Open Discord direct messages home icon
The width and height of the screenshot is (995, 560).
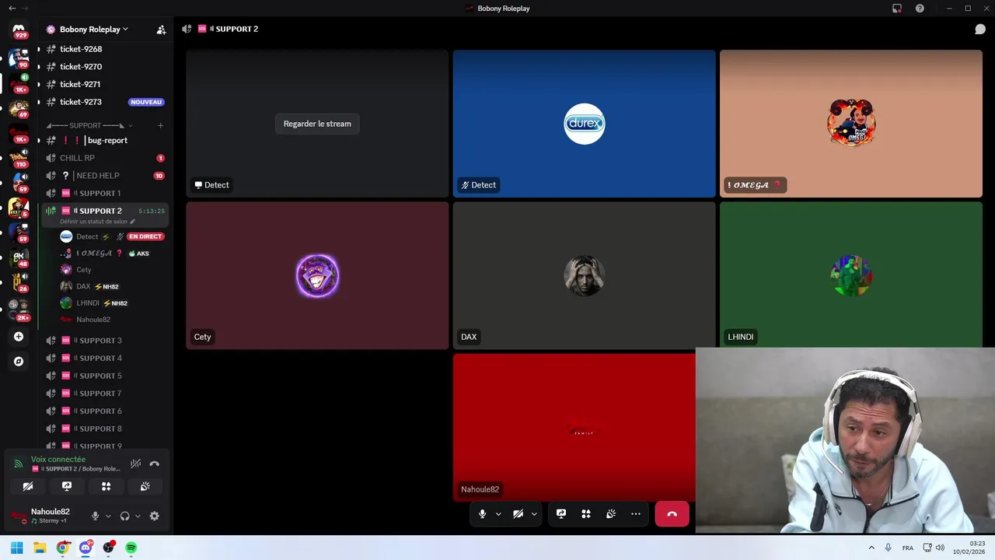pos(19,29)
